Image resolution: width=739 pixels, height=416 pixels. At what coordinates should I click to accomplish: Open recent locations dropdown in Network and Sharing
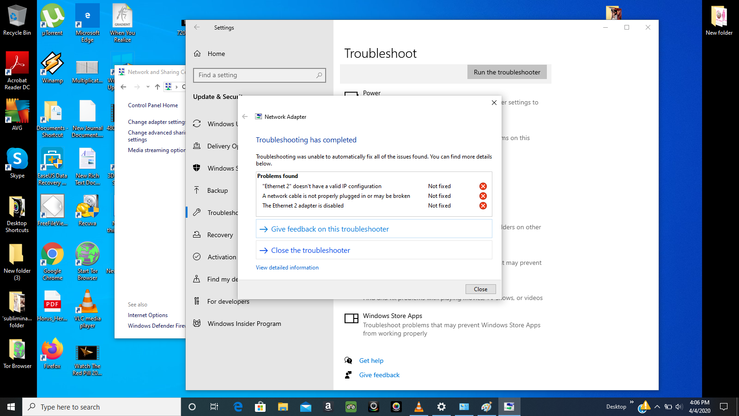[x=148, y=86]
